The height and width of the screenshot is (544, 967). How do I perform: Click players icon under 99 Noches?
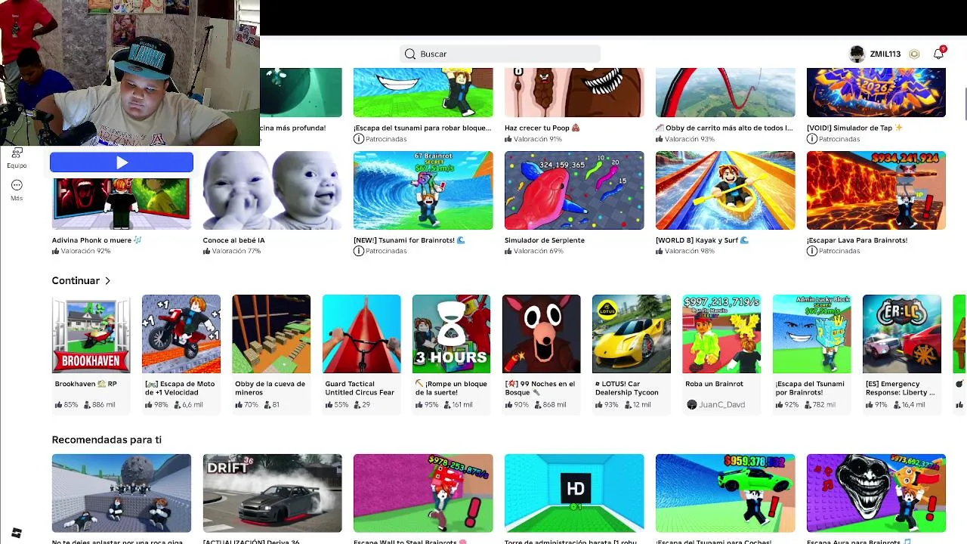tap(537, 405)
